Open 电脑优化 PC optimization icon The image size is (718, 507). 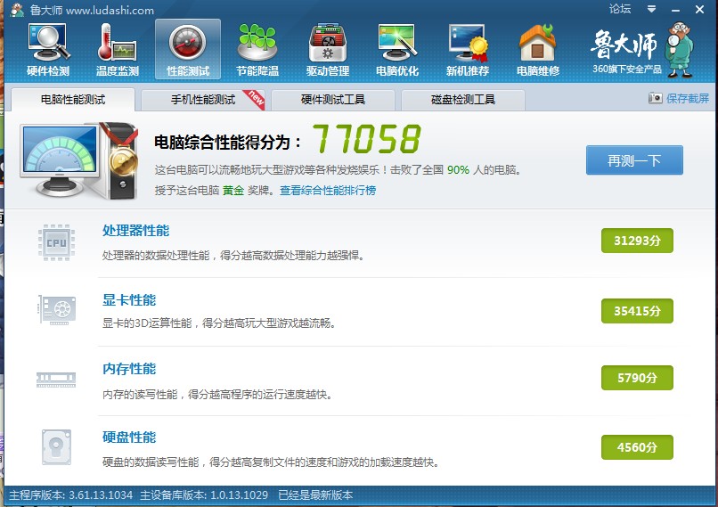click(397, 50)
